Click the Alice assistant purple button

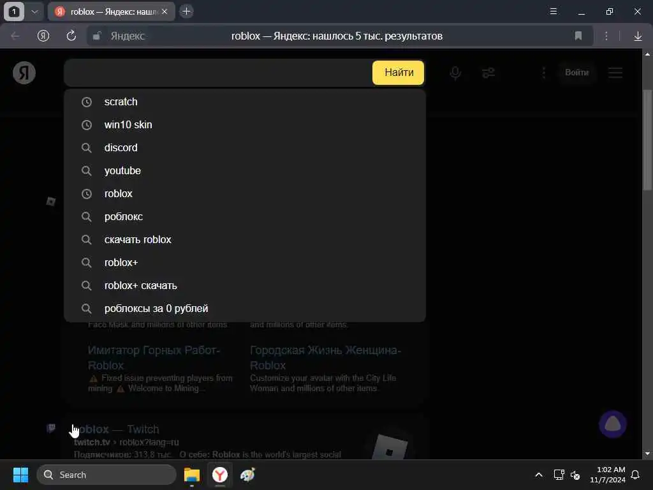[x=613, y=424]
